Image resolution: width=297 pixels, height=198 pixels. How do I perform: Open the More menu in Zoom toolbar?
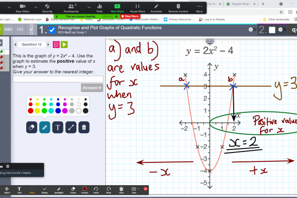199,7
